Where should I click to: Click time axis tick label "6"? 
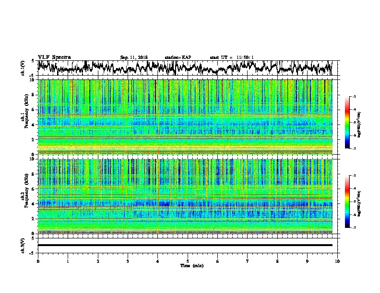pos(218,261)
